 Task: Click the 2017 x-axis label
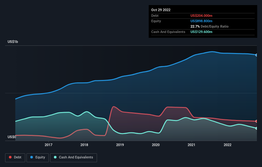coord(49,145)
